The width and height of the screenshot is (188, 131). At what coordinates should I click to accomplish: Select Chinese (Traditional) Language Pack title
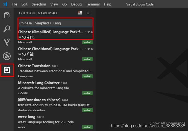pos(50,49)
